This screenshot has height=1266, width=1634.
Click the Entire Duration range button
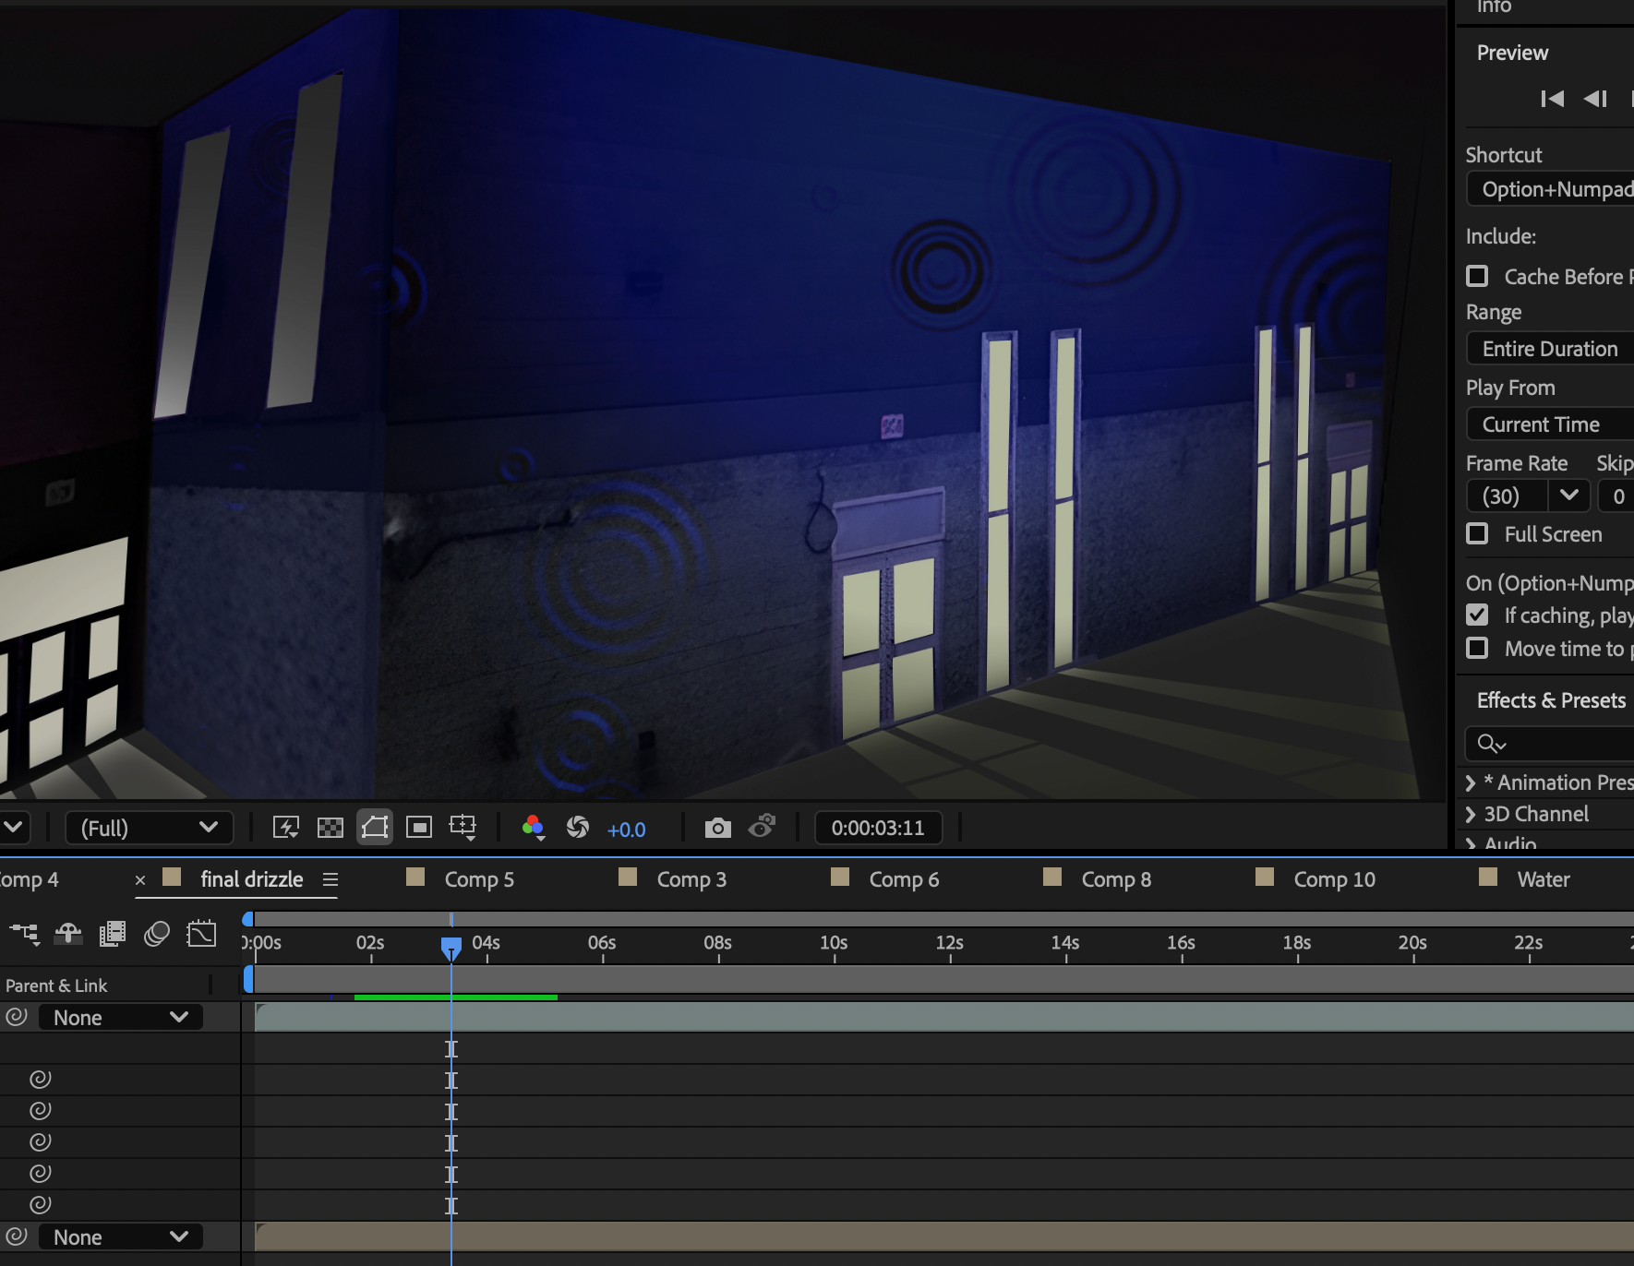click(x=1549, y=348)
